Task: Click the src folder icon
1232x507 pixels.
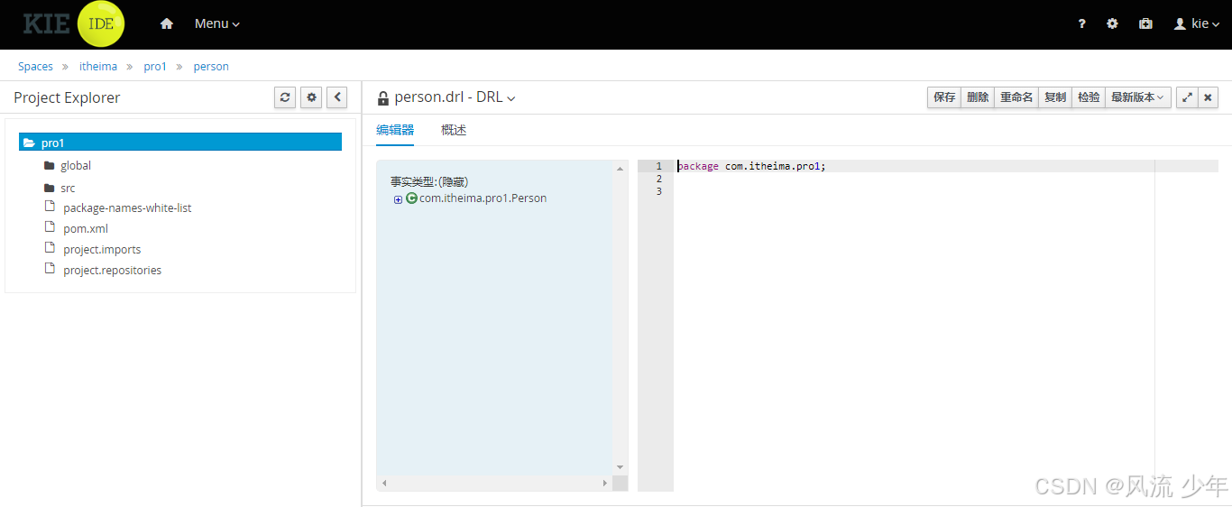Action: click(x=49, y=189)
